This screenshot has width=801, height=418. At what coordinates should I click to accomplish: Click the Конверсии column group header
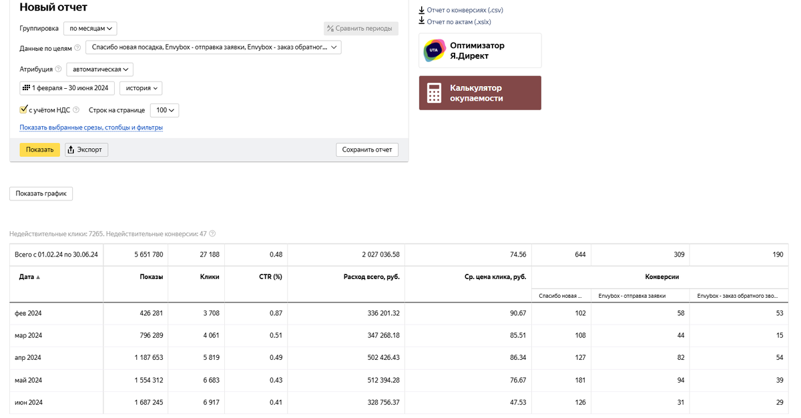click(662, 276)
